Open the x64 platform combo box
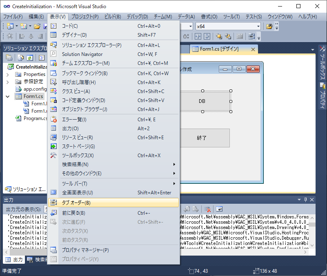The height and width of the screenshot is (276, 327). (258, 26)
